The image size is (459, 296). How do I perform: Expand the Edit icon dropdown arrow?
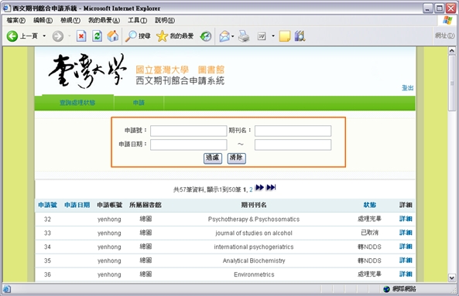click(x=273, y=36)
